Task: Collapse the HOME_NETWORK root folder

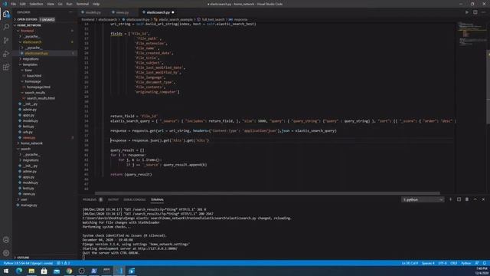Action: (29, 25)
